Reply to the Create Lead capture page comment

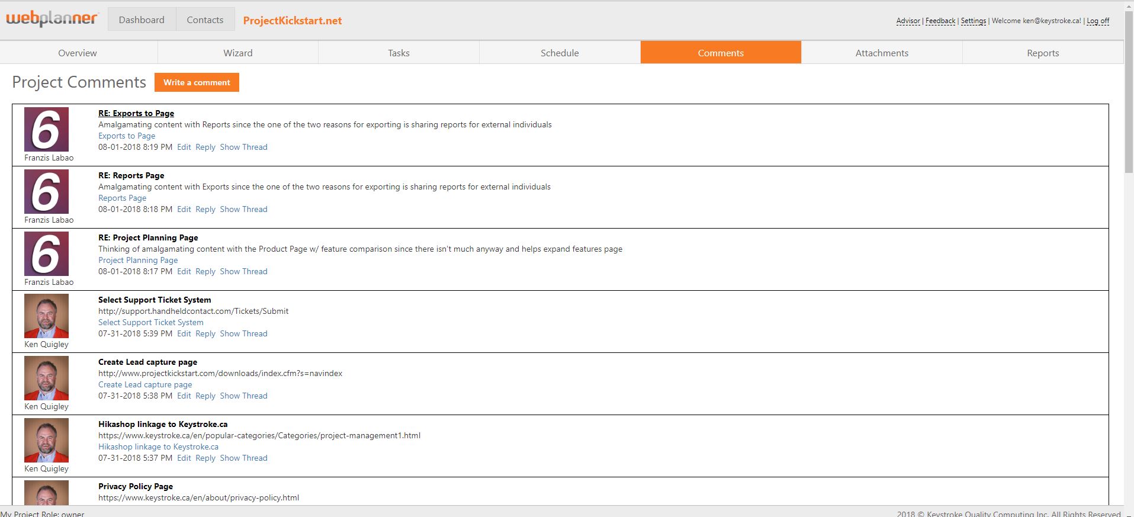click(205, 396)
